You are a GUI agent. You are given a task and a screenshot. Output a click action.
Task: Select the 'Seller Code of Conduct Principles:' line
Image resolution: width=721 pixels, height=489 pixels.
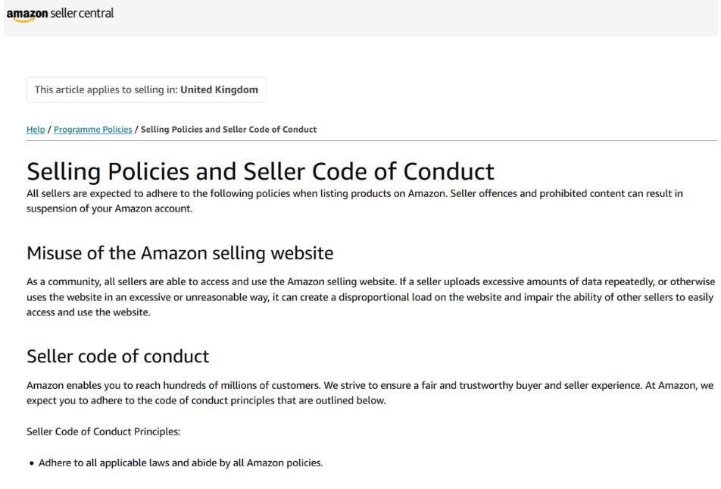[x=104, y=431]
